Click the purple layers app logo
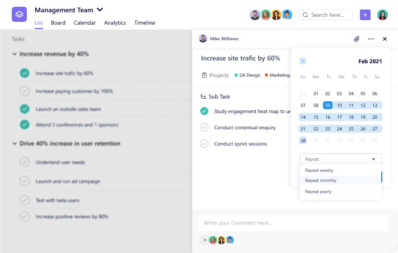Viewport: 398px width, 253px height. tap(19, 15)
